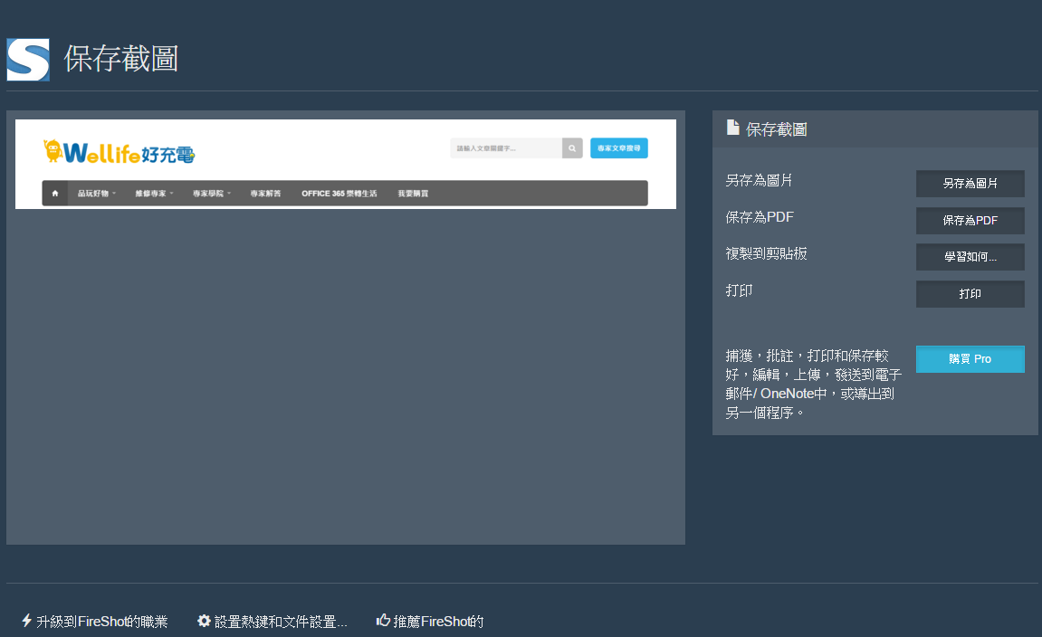1042x637 pixels.
Task: Expand the 專家學院 dropdown menu
Action: (212, 194)
